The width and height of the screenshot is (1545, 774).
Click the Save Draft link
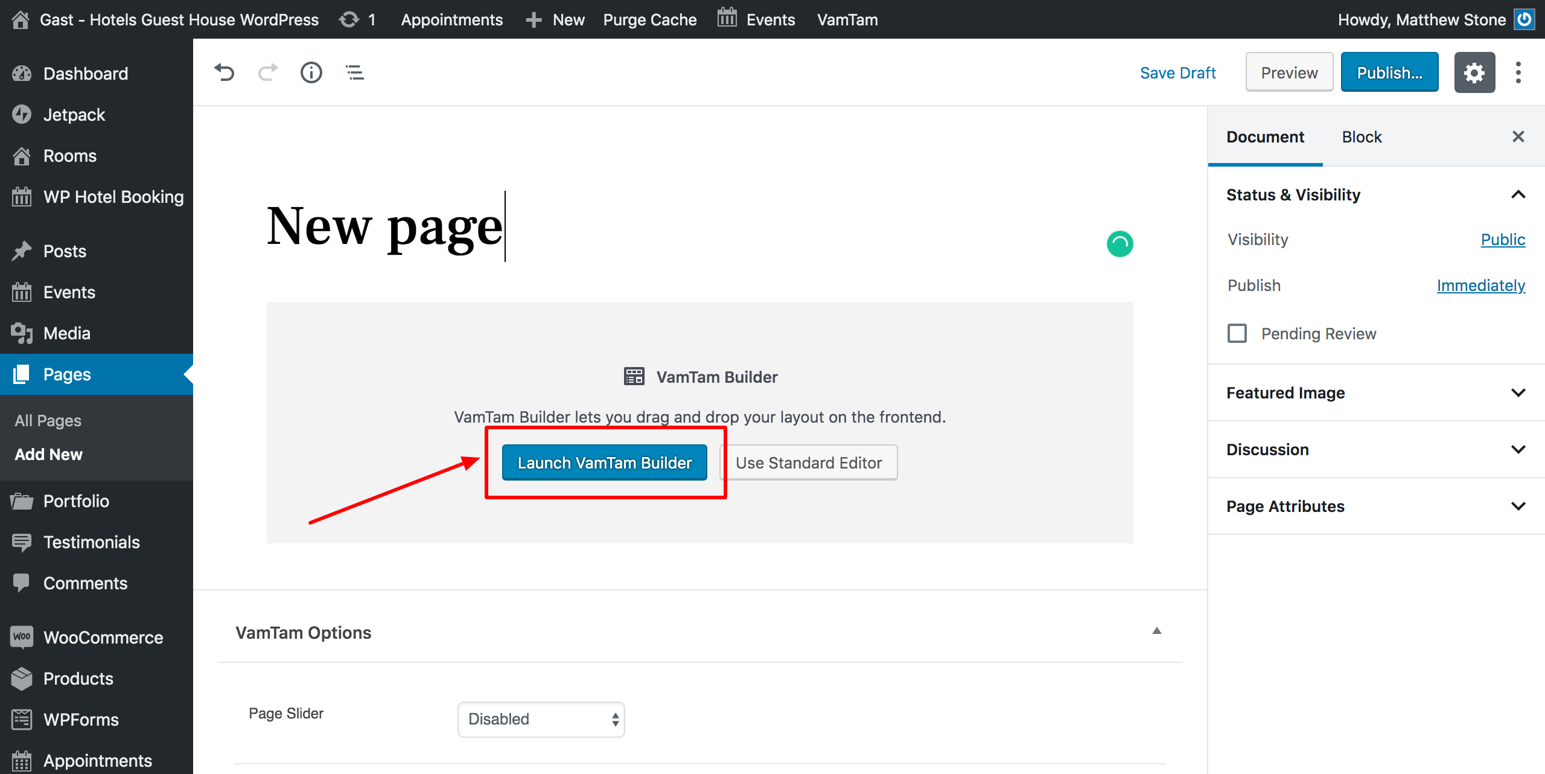(1177, 72)
